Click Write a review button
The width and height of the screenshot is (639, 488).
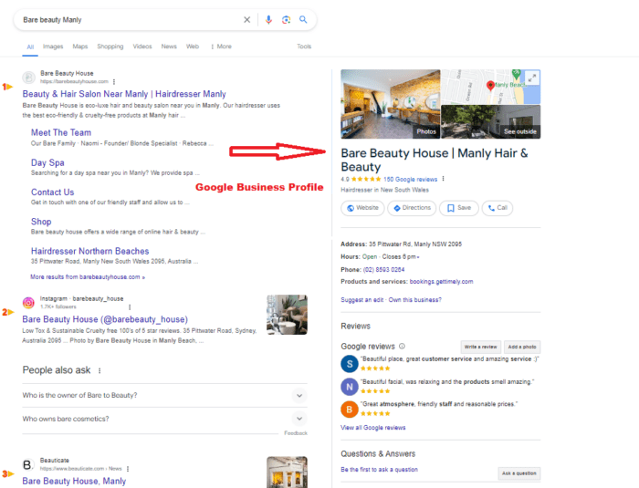(481, 347)
